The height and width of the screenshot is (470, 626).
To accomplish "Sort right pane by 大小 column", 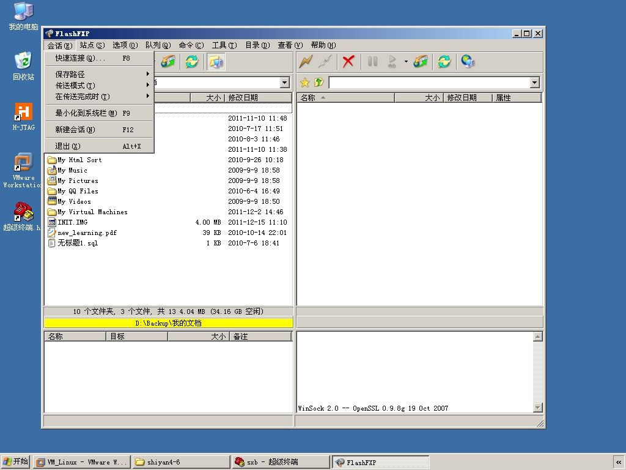I will click(419, 97).
